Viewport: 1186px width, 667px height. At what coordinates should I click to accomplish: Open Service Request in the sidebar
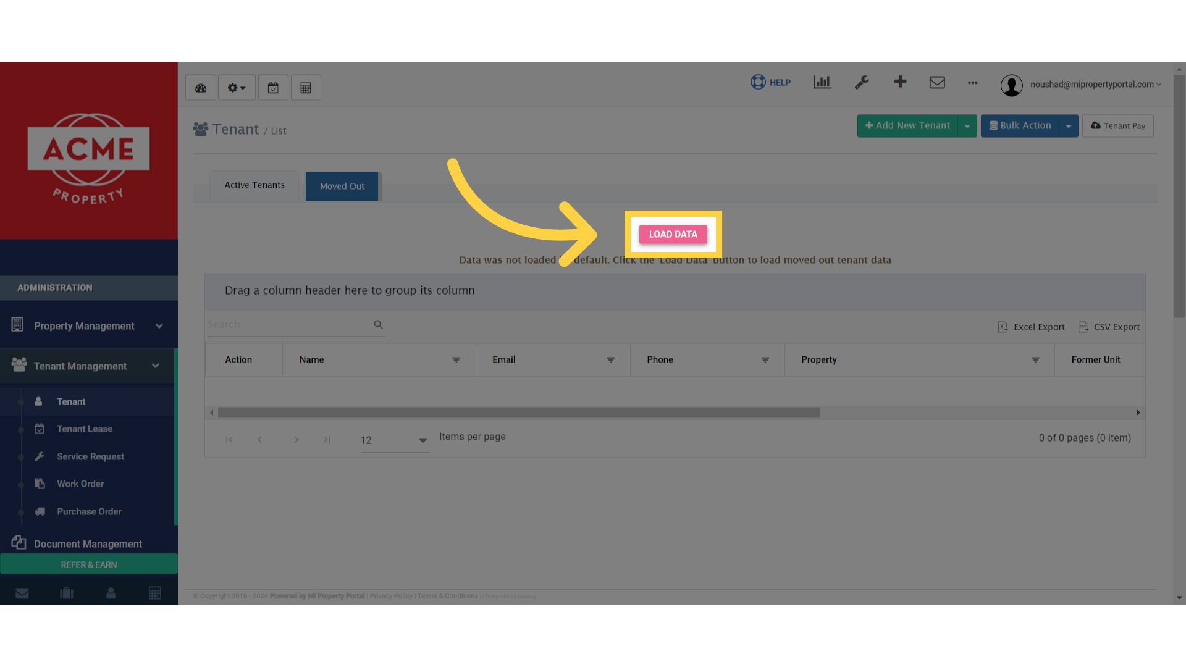point(90,456)
